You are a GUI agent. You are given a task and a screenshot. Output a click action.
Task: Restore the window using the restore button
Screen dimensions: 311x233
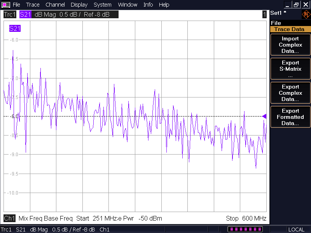(297, 5)
